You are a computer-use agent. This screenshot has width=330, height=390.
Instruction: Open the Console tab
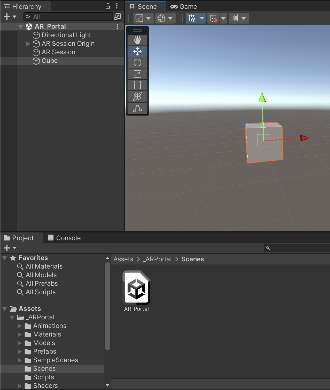(64, 238)
